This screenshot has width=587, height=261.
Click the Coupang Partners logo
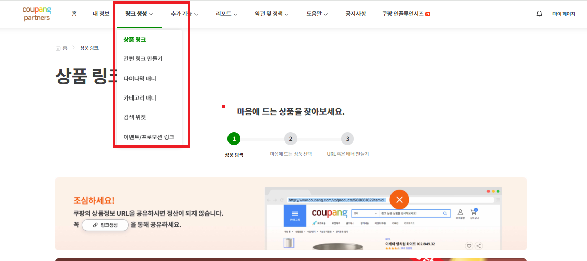[36, 14]
